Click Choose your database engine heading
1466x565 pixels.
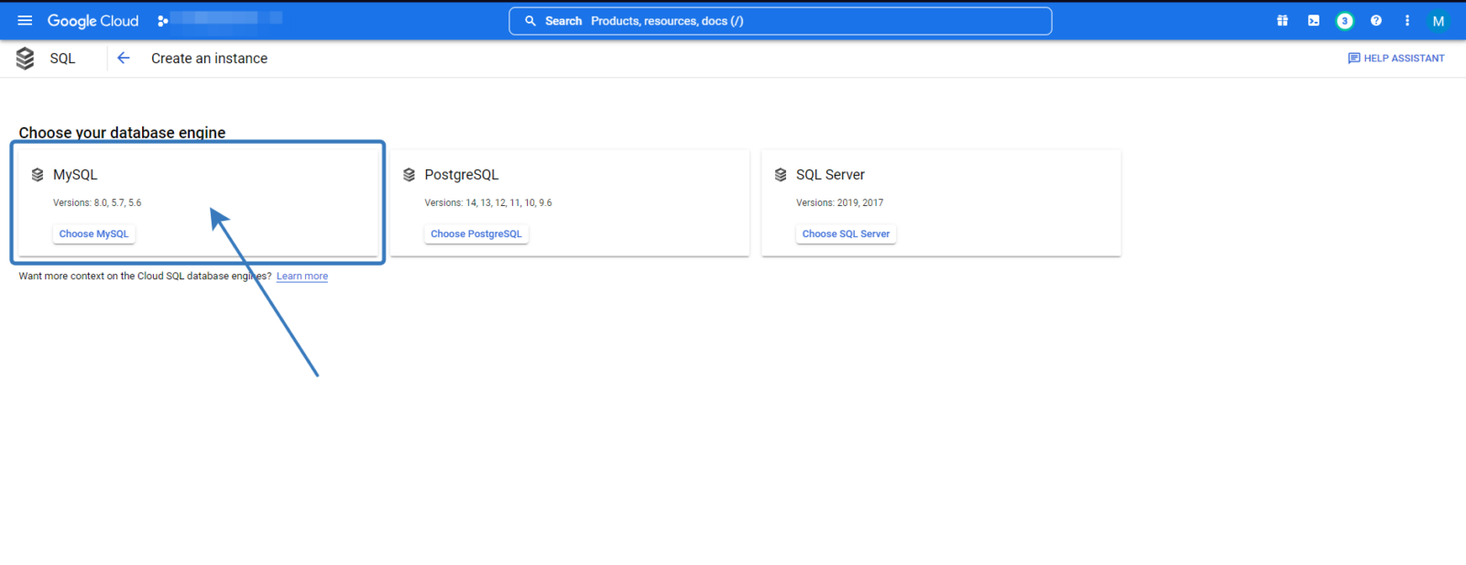point(122,132)
